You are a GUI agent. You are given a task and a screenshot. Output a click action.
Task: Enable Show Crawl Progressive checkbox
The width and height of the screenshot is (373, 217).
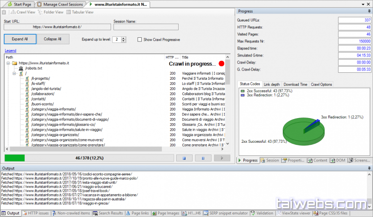tap(140, 39)
